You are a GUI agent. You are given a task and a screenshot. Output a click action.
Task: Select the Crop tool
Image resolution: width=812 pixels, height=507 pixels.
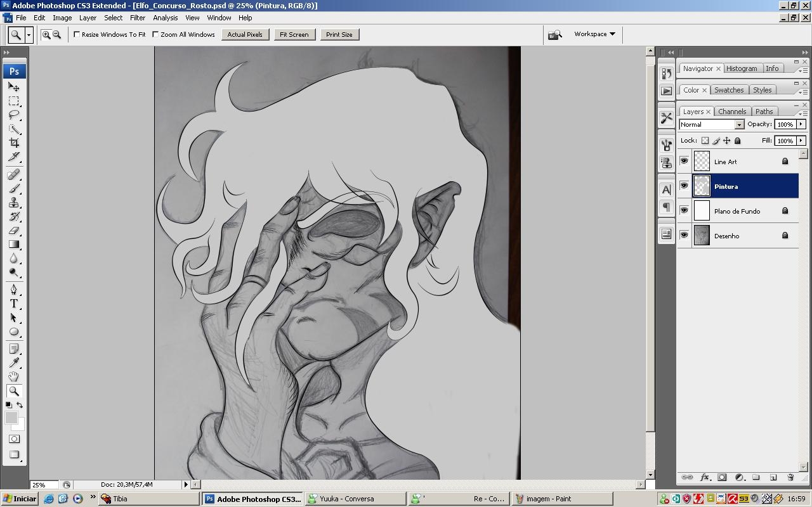(14, 143)
